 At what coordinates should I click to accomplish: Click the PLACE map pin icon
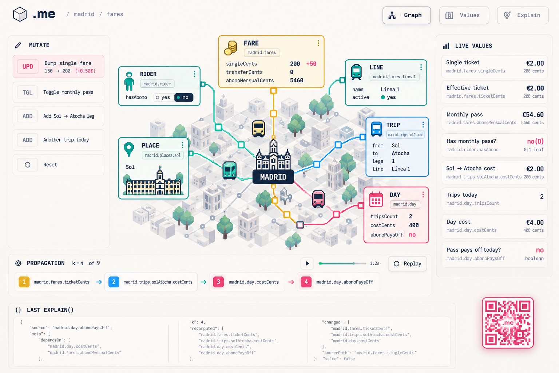129,149
